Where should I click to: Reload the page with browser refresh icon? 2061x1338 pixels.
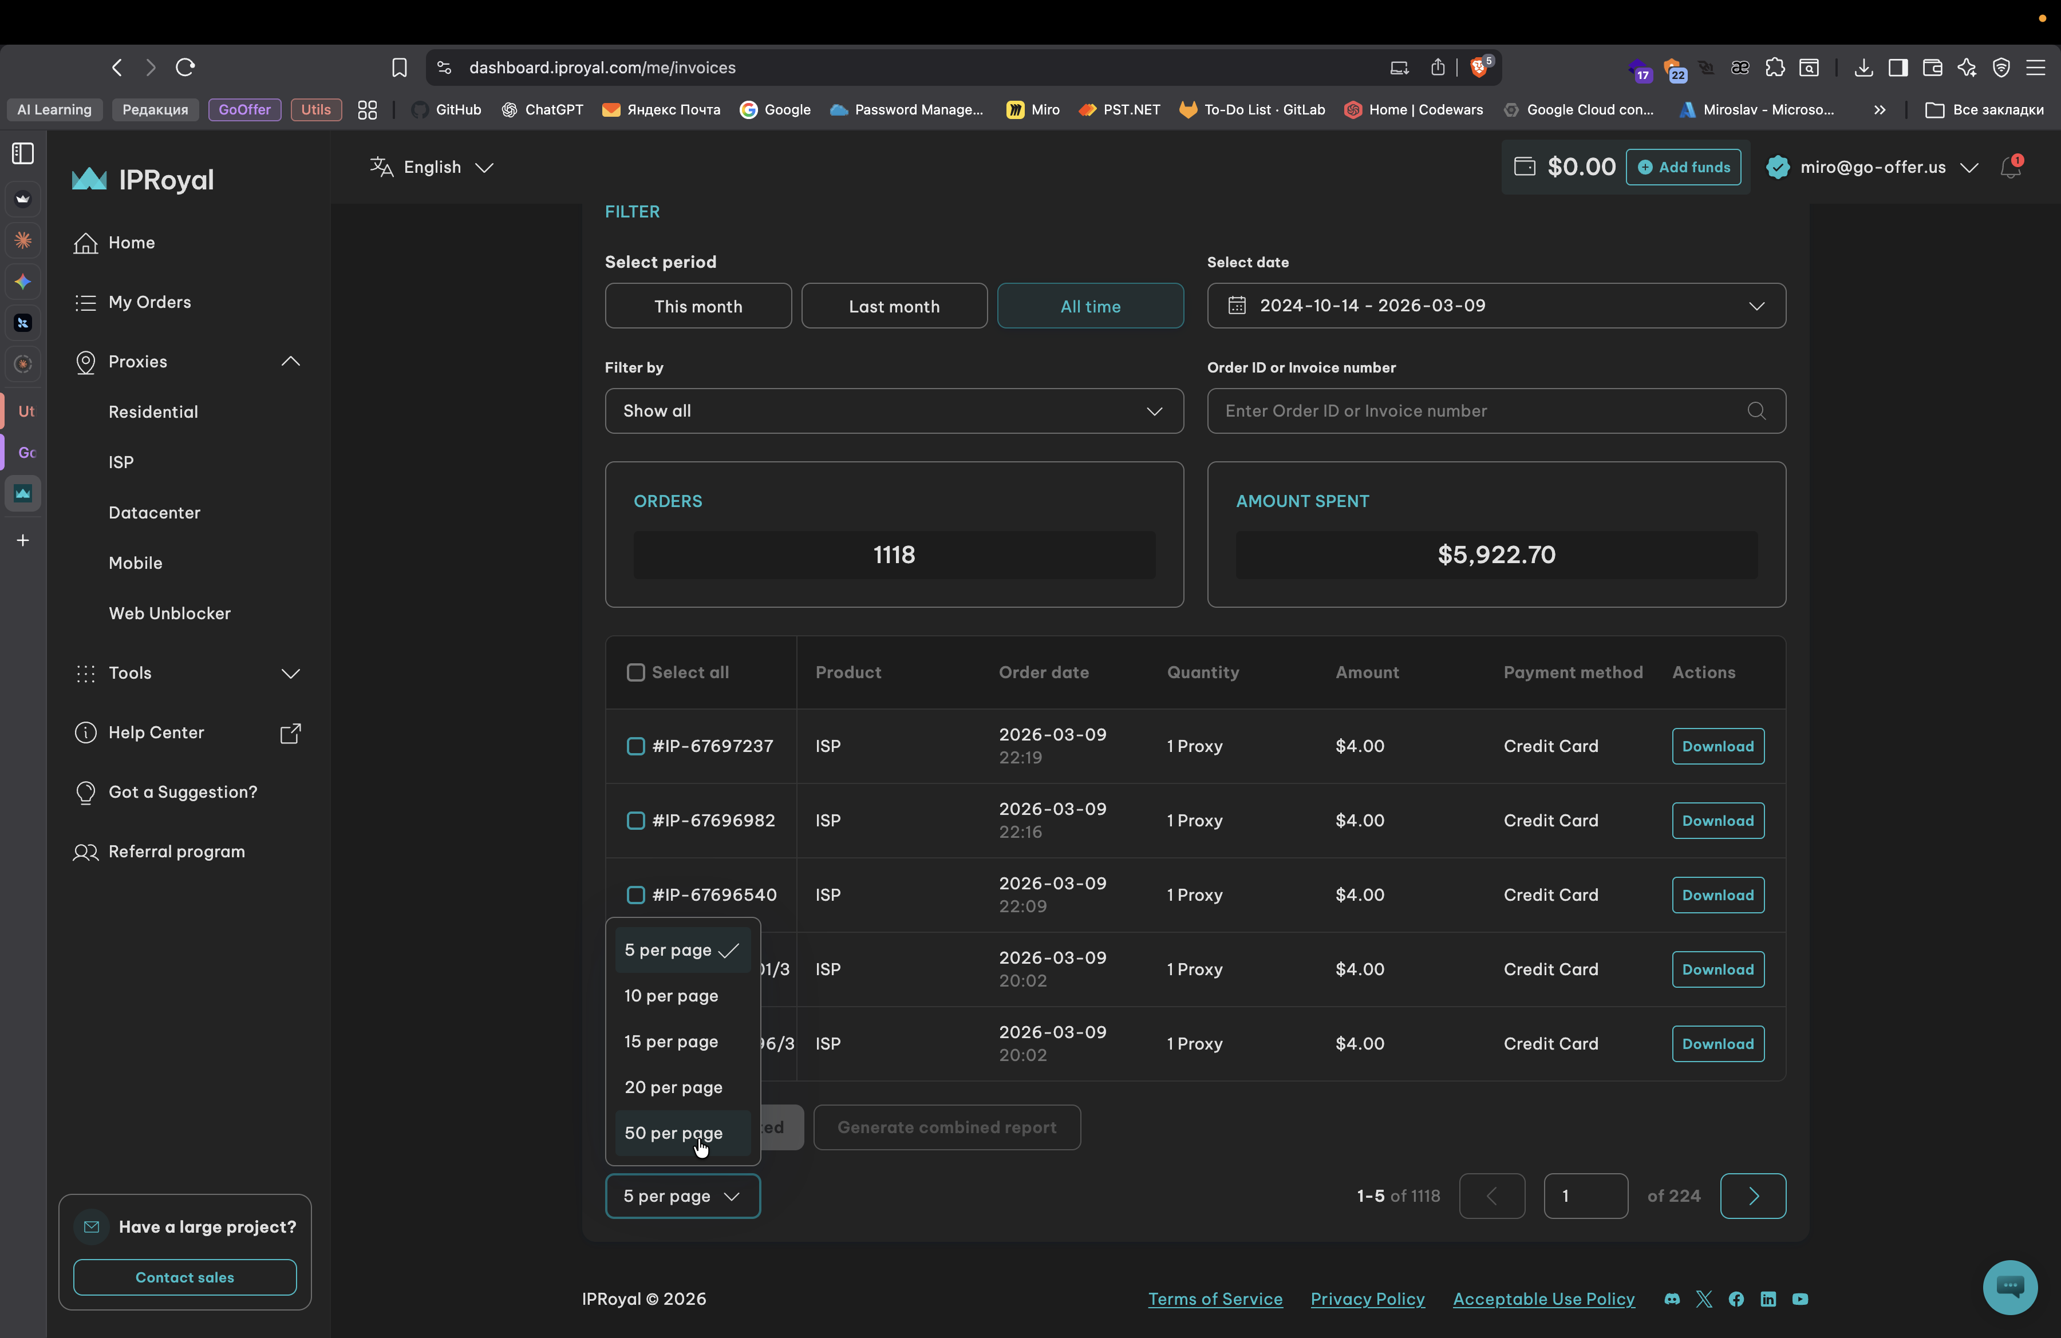[185, 68]
